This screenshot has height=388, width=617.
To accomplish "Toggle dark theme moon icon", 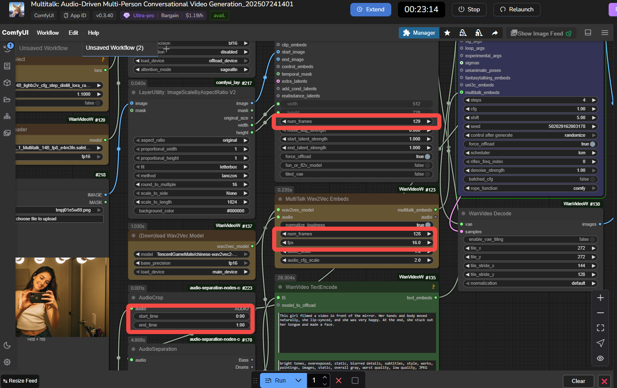I will pos(7,345).
